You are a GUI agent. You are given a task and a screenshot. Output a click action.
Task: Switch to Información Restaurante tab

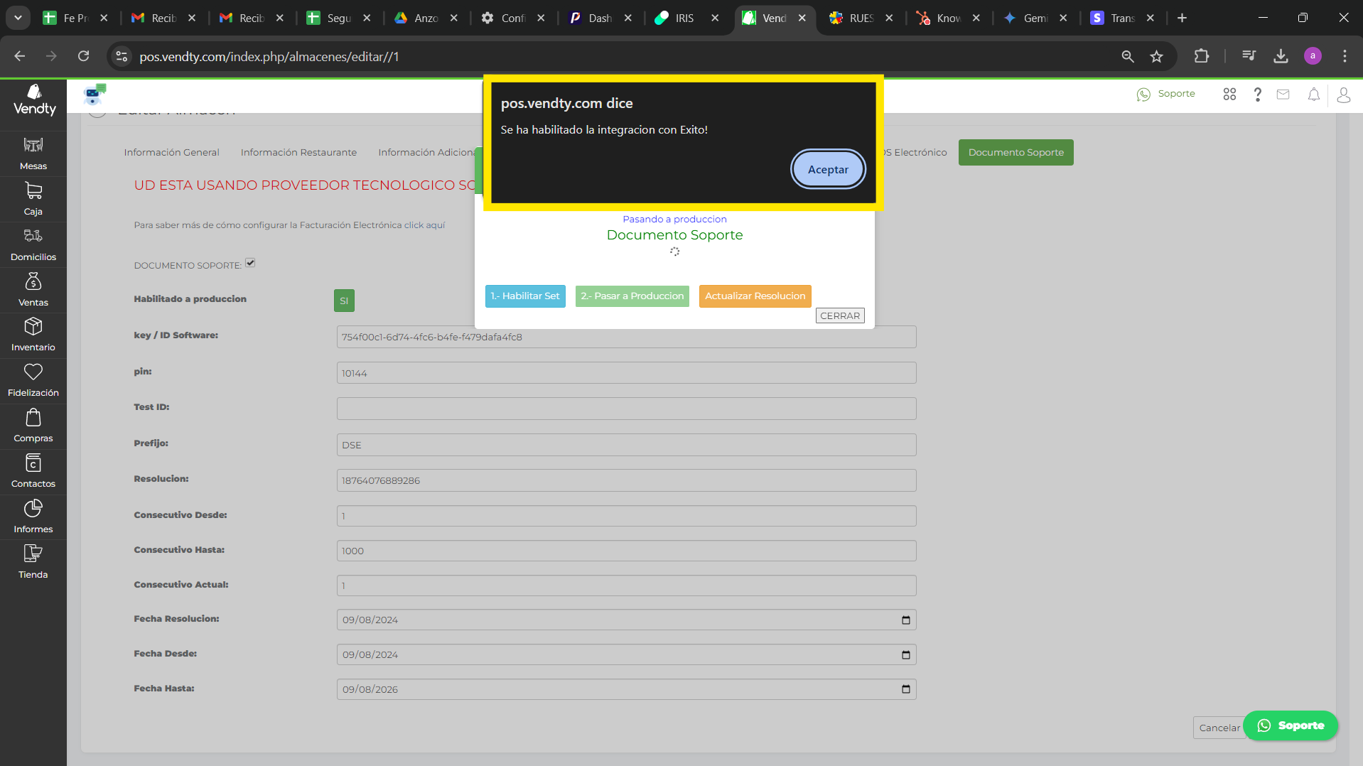coord(298,153)
